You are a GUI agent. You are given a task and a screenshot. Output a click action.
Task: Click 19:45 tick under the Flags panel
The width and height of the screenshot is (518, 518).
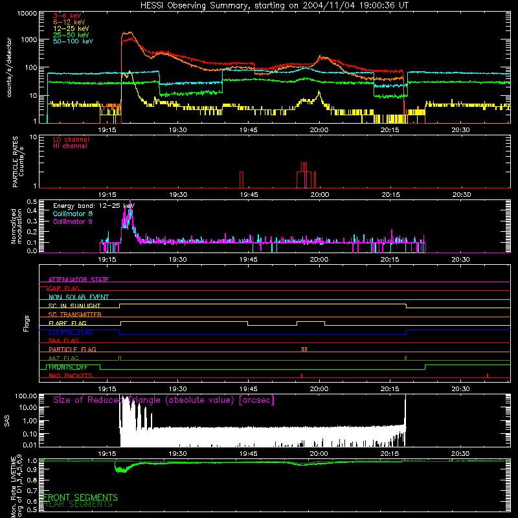249,389
